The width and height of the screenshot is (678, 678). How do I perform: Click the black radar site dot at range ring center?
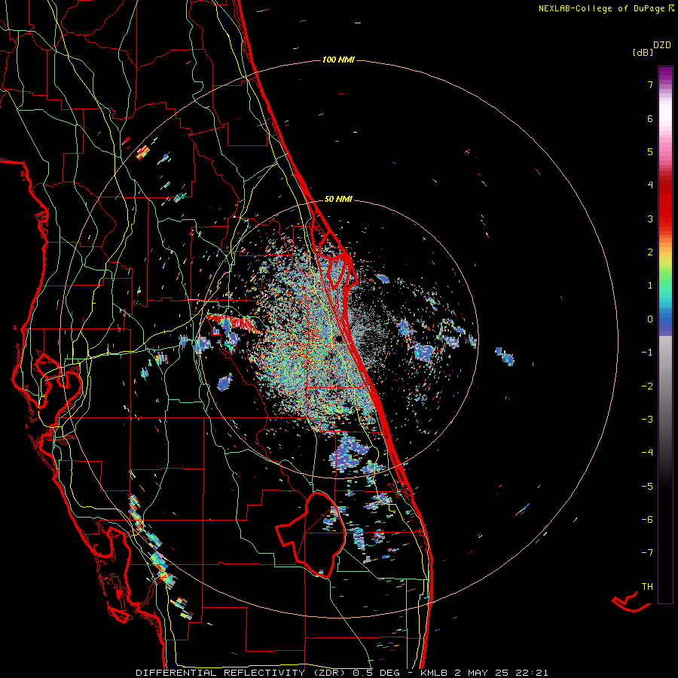point(338,340)
